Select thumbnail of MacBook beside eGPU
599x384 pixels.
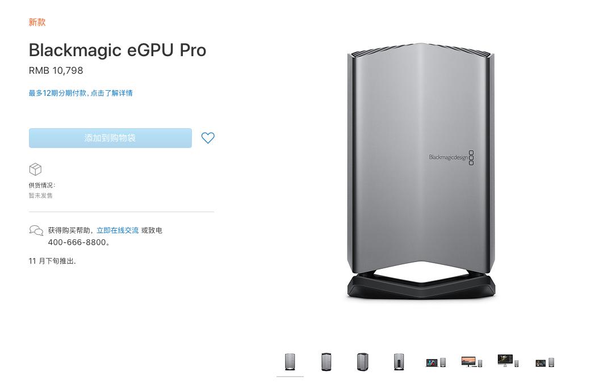click(436, 362)
